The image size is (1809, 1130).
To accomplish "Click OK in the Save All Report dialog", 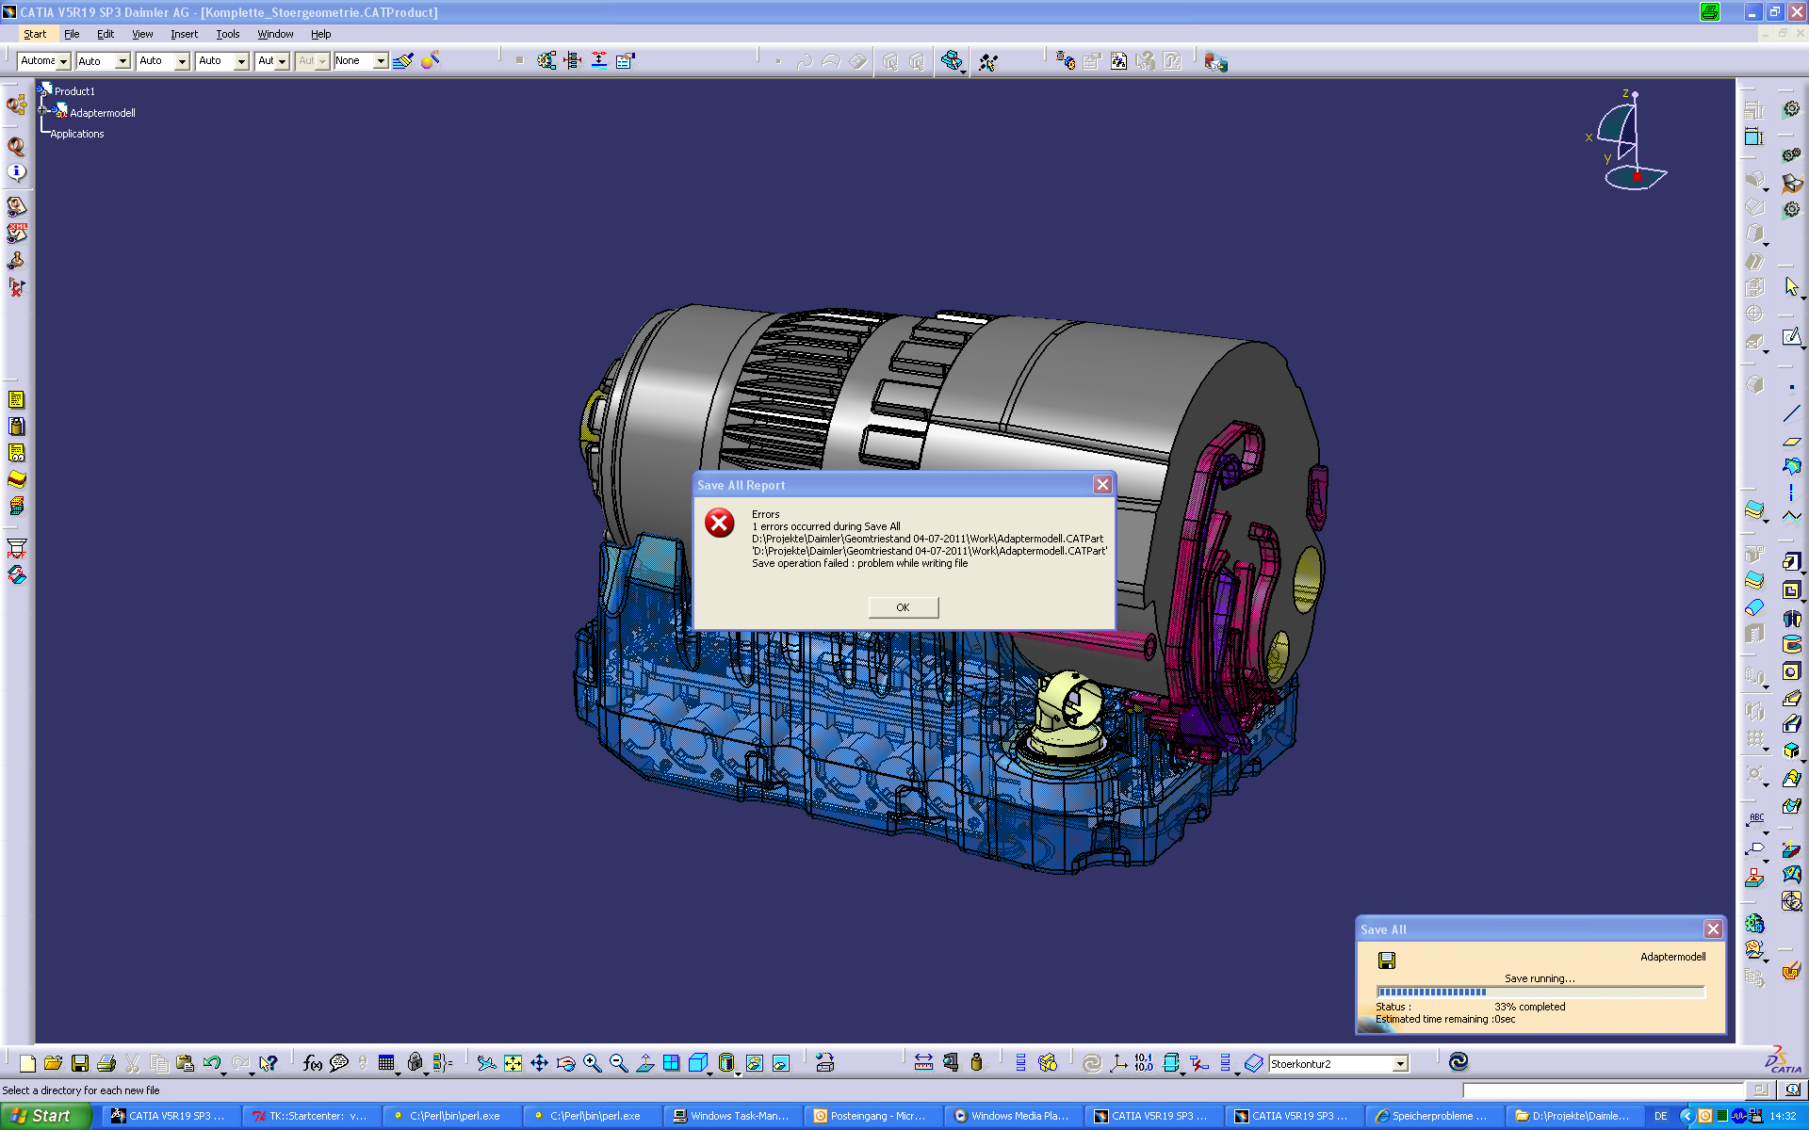I will pos(903,607).
